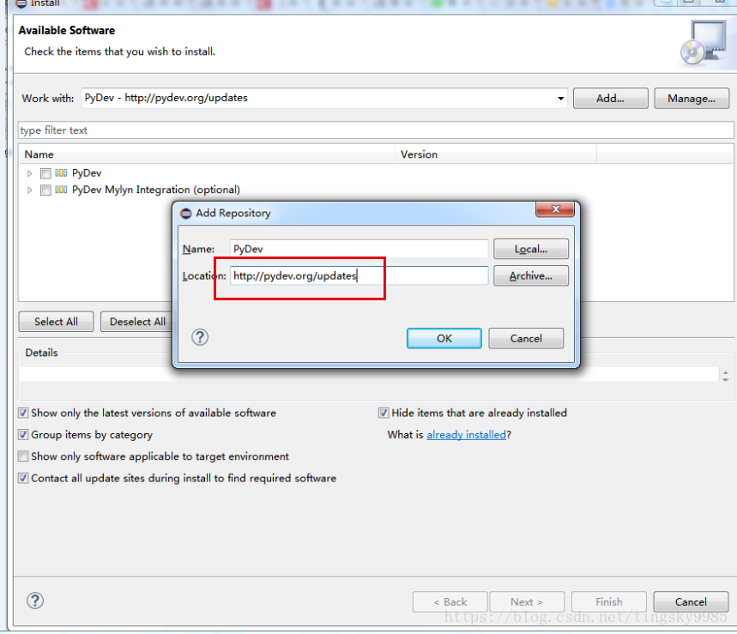Screen dimensions: 737x634
Task: Click the help icon in Add Repository dialog
Action: coord(200,337)
